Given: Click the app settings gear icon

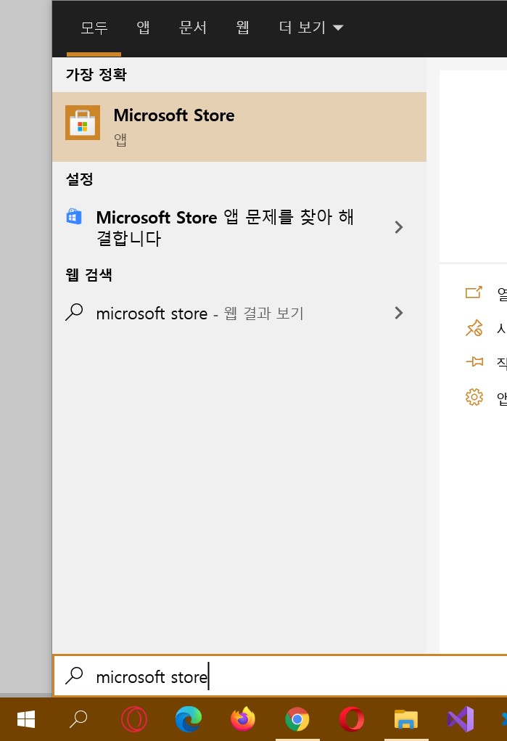Looking at the screenshot, I should pyautogui.click(x=474, y=397).
